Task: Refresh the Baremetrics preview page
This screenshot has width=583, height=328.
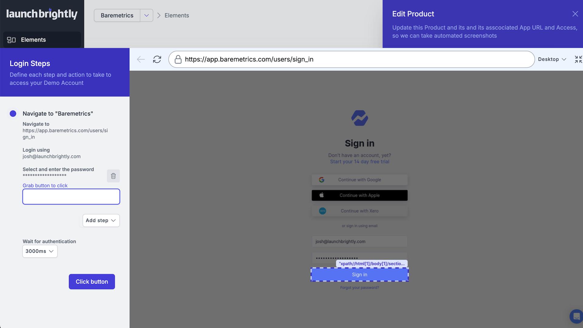Action: tap(157, 59)
